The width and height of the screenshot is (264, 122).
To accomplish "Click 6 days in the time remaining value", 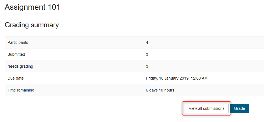I will 152,90.
